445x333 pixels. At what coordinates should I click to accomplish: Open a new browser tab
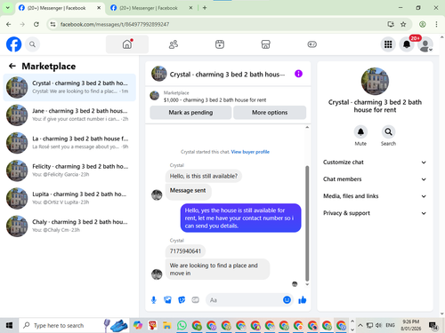click(x=205, y=8)
